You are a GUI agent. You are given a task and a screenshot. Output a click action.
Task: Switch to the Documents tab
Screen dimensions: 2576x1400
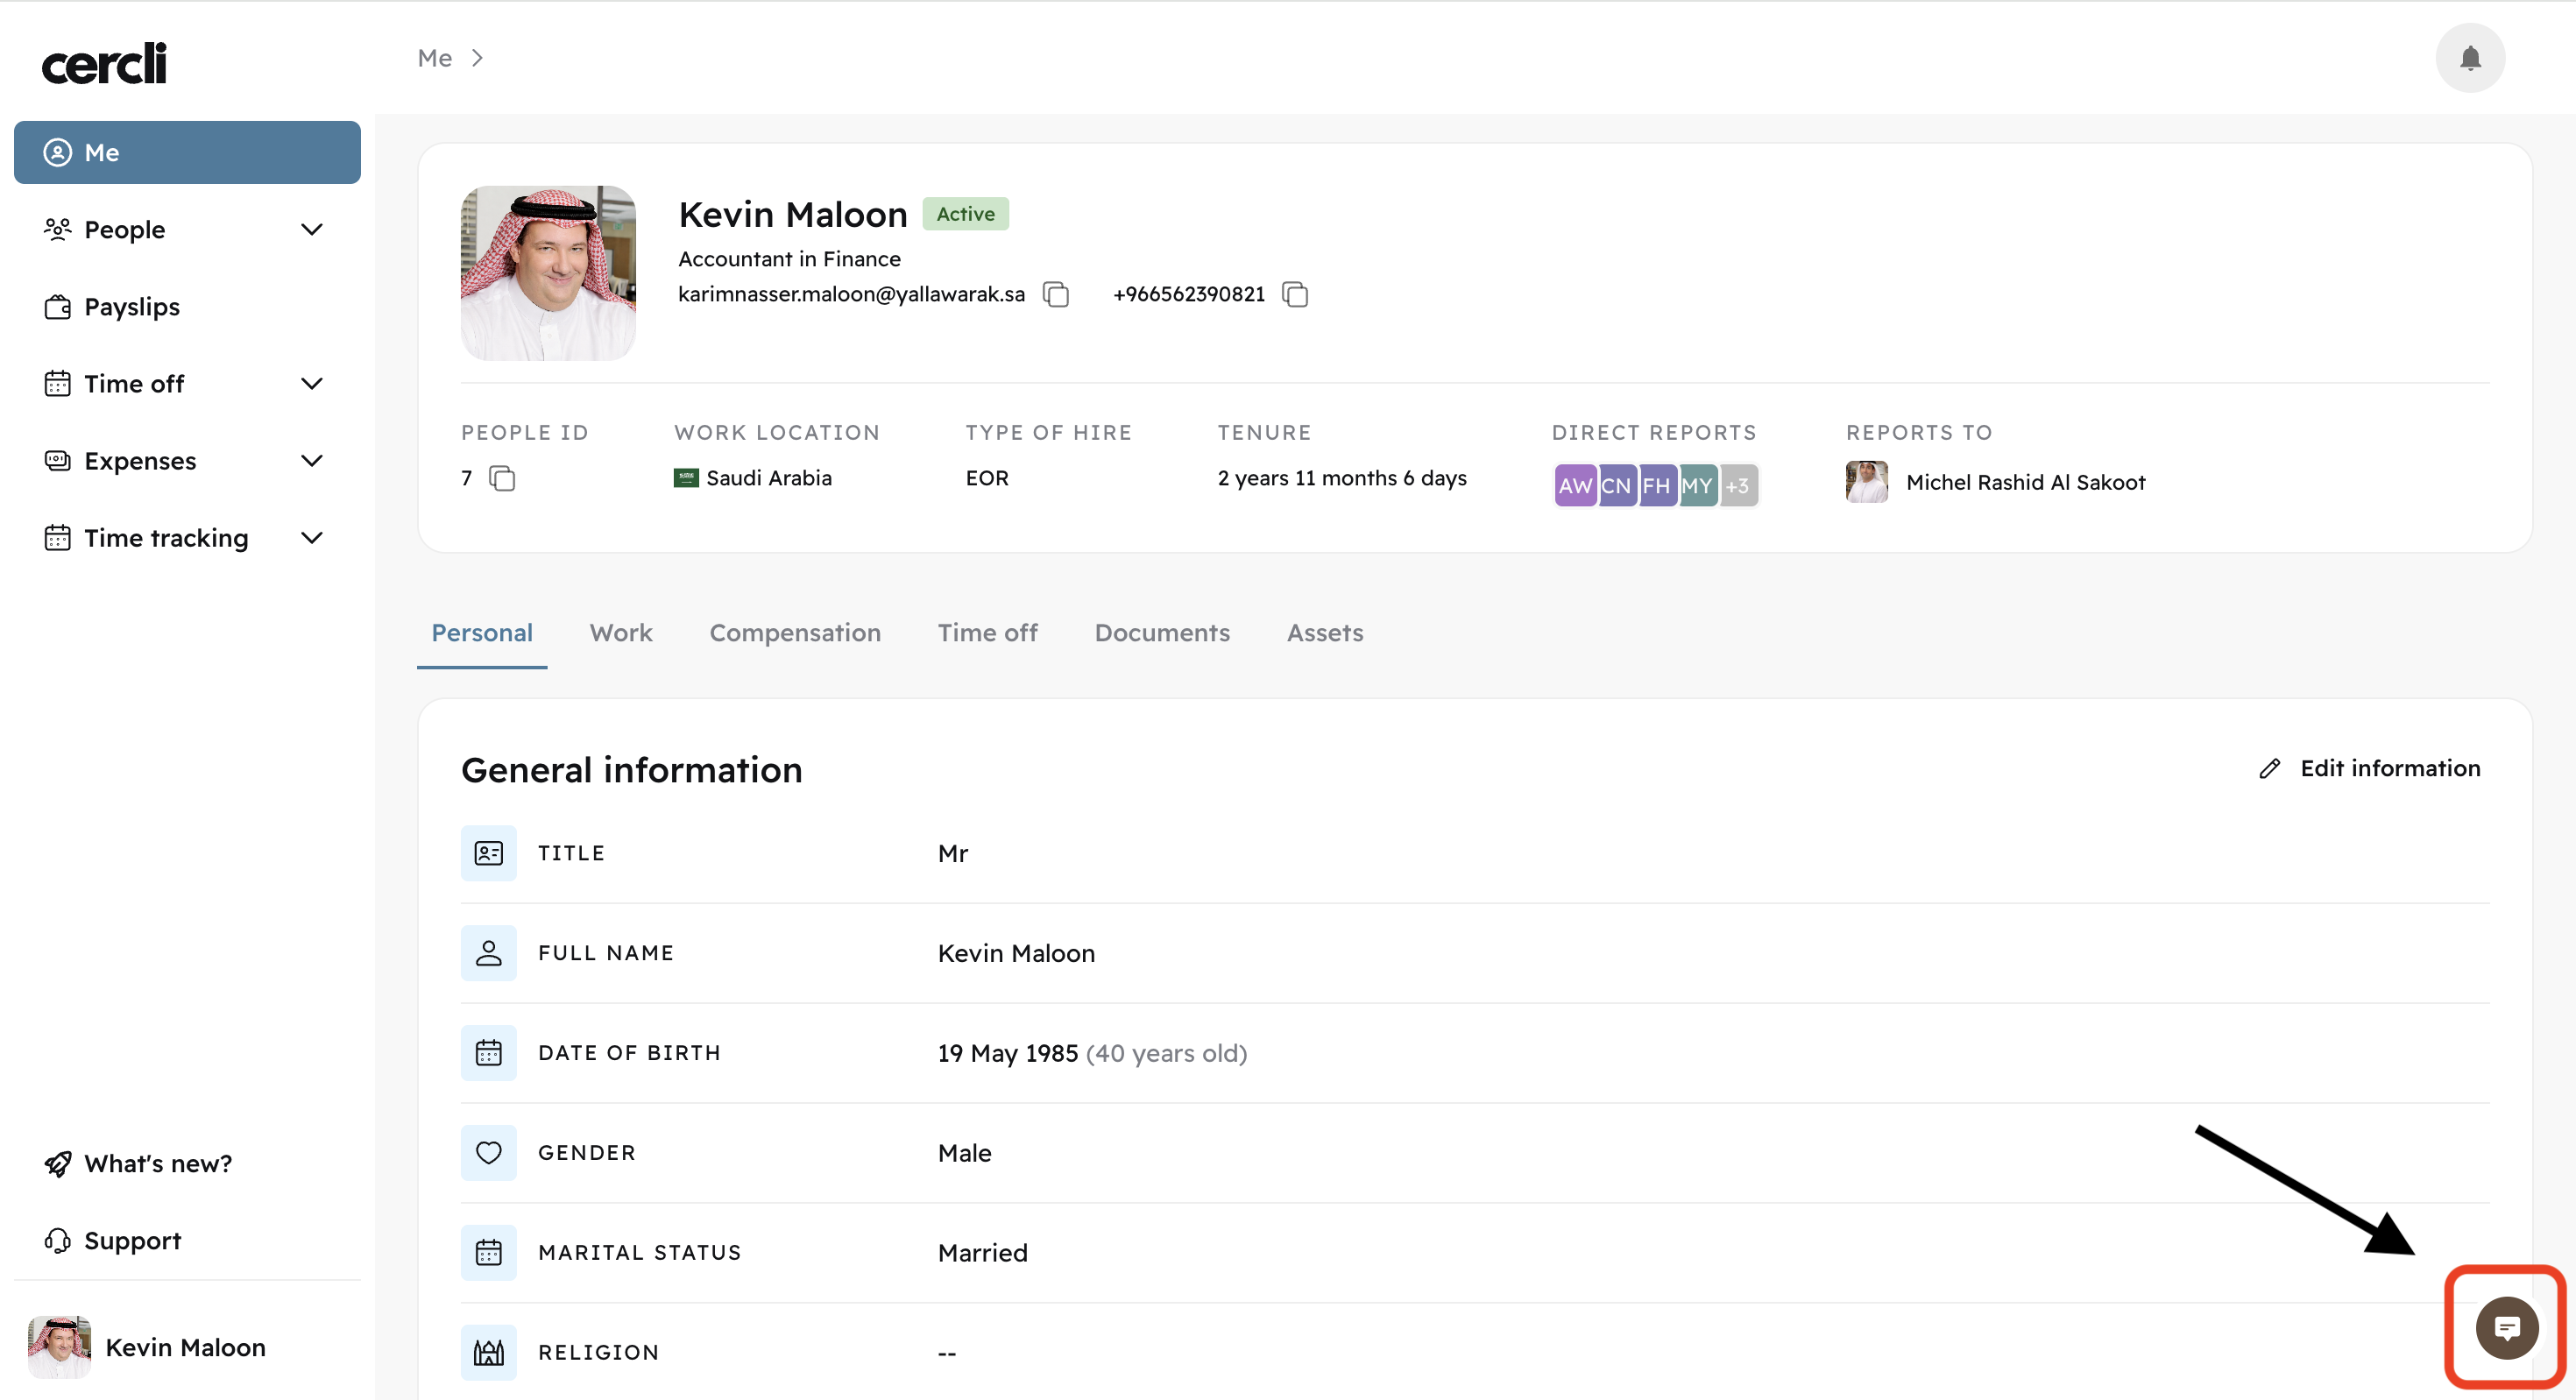(1161, 633)
